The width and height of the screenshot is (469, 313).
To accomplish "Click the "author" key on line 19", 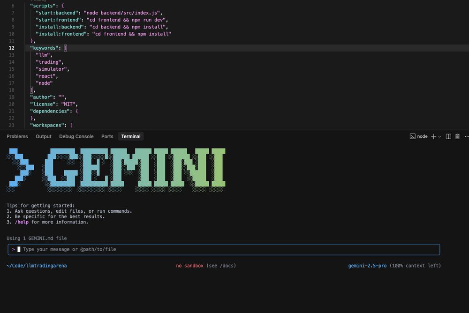I will point(41,97).
